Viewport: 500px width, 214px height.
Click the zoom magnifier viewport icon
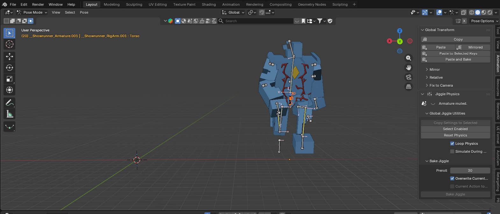pos(409,58)
